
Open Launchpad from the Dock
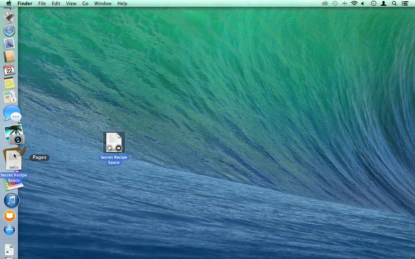click(x=9, y=17)
